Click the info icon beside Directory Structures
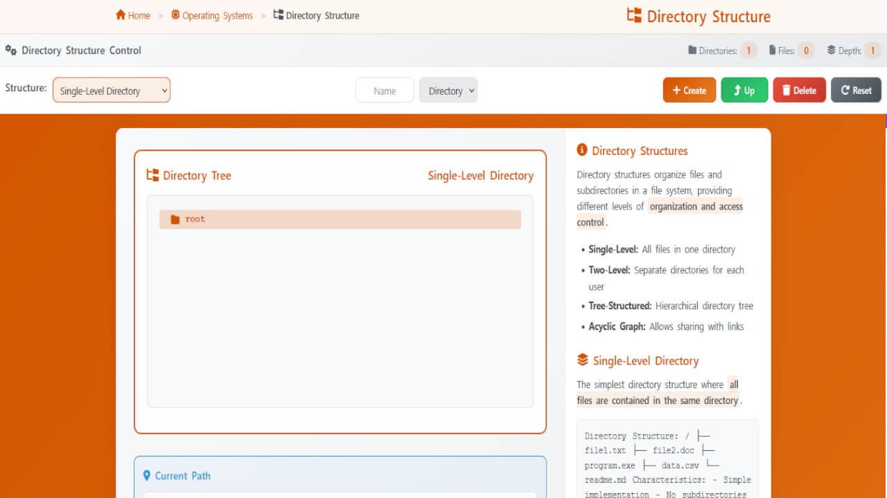Viewport: 887px width, 498px height. coord(582,150)
